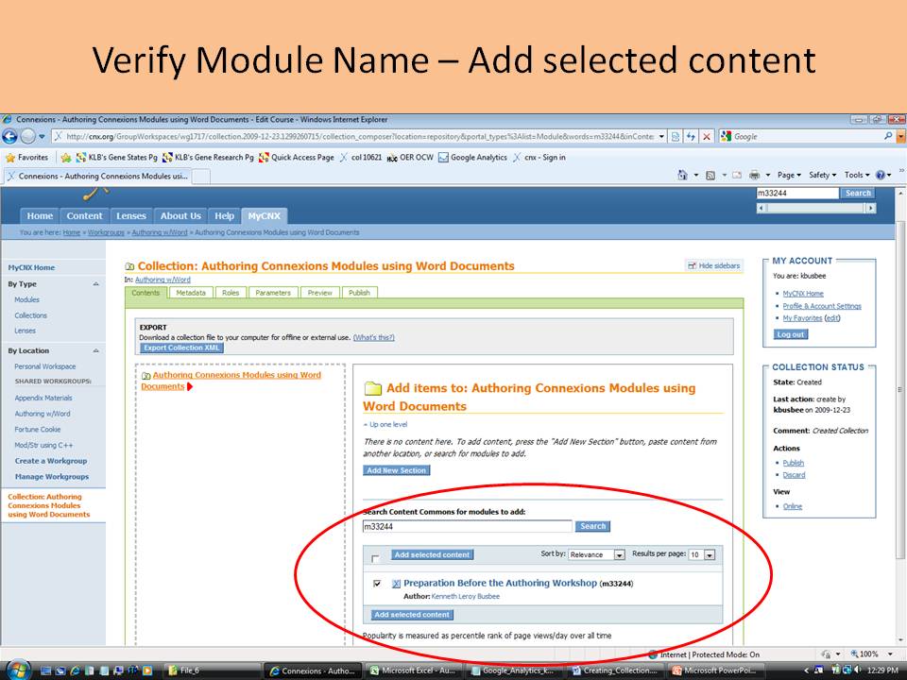Image resolution: width=907 pixels, height=680 pixels.
Task: Switch to the Roles tab
Action: [231, 293]
